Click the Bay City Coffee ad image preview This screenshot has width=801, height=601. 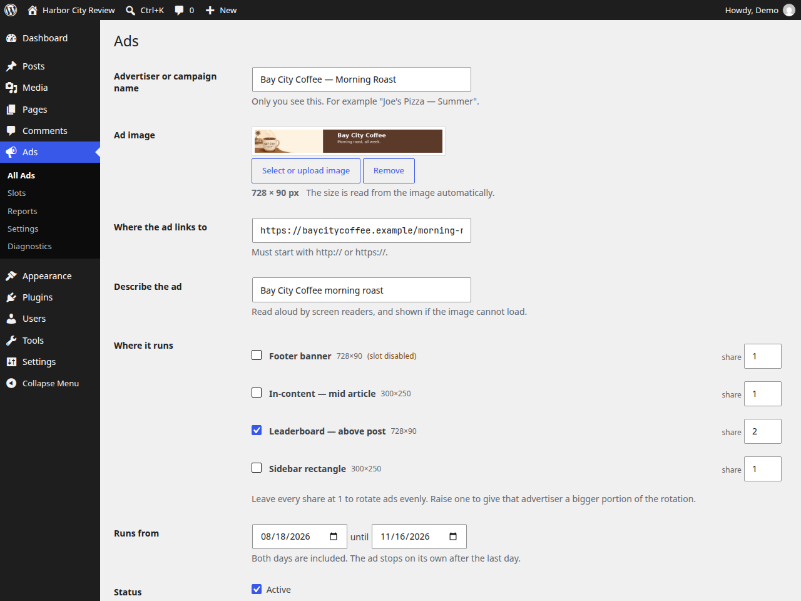(x=349, y=141)
